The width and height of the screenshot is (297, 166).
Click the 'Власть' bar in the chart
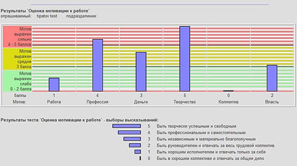coord(272,78)
